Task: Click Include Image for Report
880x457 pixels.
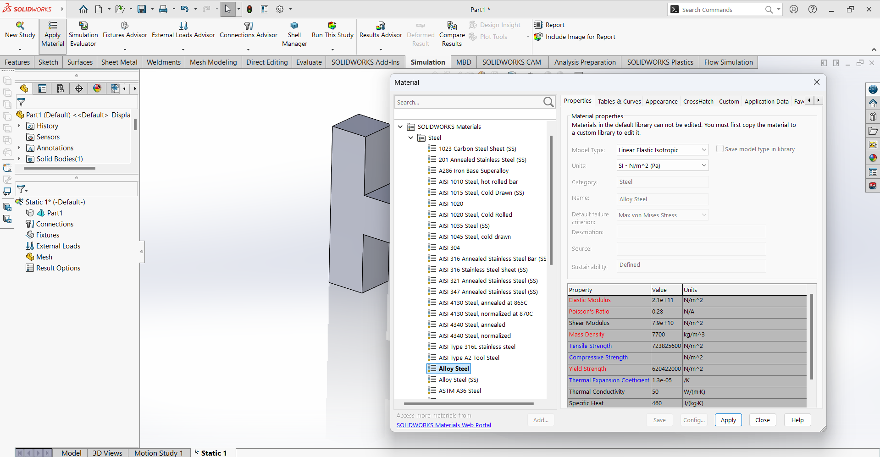Action: click(x=575, y=37)
